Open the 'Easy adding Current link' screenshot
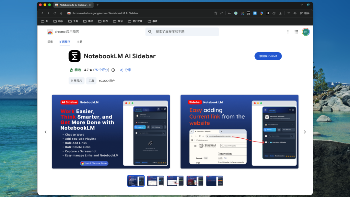The height and width of the screenshot is (197, 350). [x=239, y=132]
